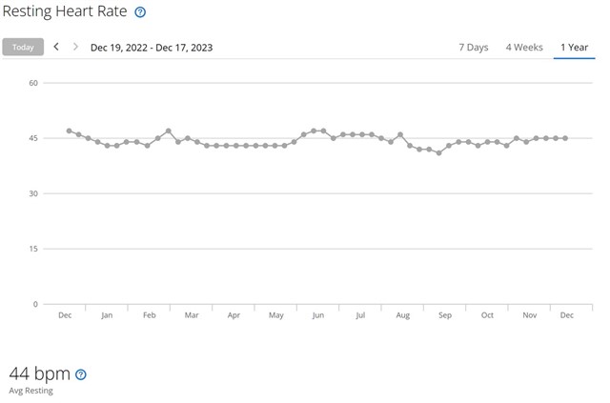Open help icon beside Resting Heart Rate title
The height and width of the screenshot is (403, 610).
click(x=140, y=12)
